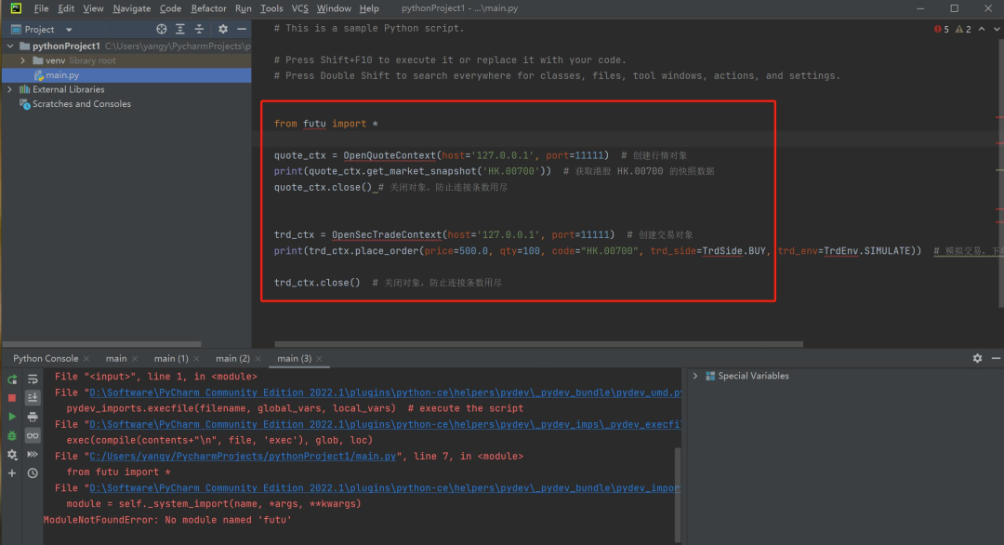
Task: Click the red errors indicator showing 5
Action: pyautogui.click(x=942, y=29)
